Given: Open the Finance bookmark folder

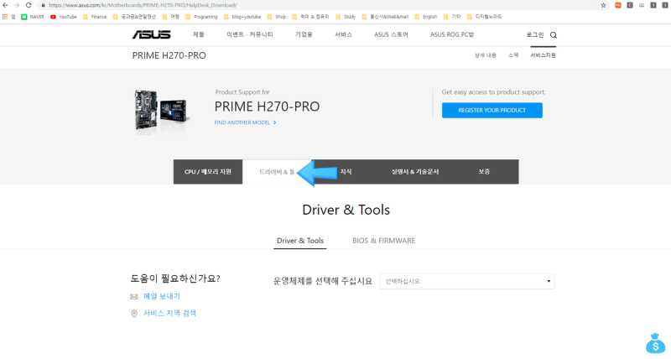Looking at the screenshot, I should [x=95, y=17].
